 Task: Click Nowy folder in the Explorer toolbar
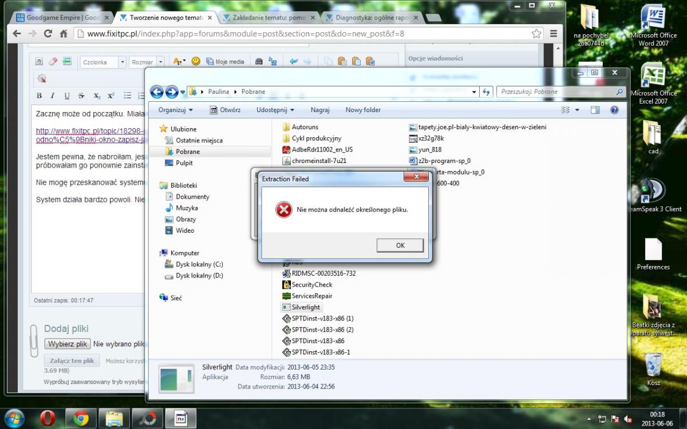coord(363,110)
